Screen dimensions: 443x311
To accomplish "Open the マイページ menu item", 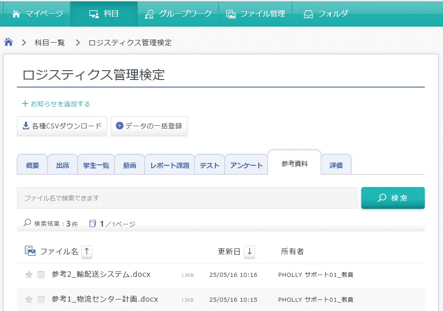I will pyautogui.click(x=37, y=14).
